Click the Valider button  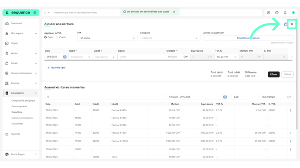(x=287, y=74)
